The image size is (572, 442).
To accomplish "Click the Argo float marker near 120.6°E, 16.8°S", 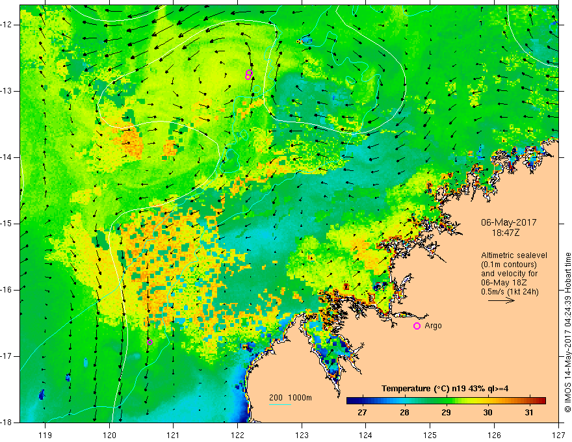I will point(149,342).
